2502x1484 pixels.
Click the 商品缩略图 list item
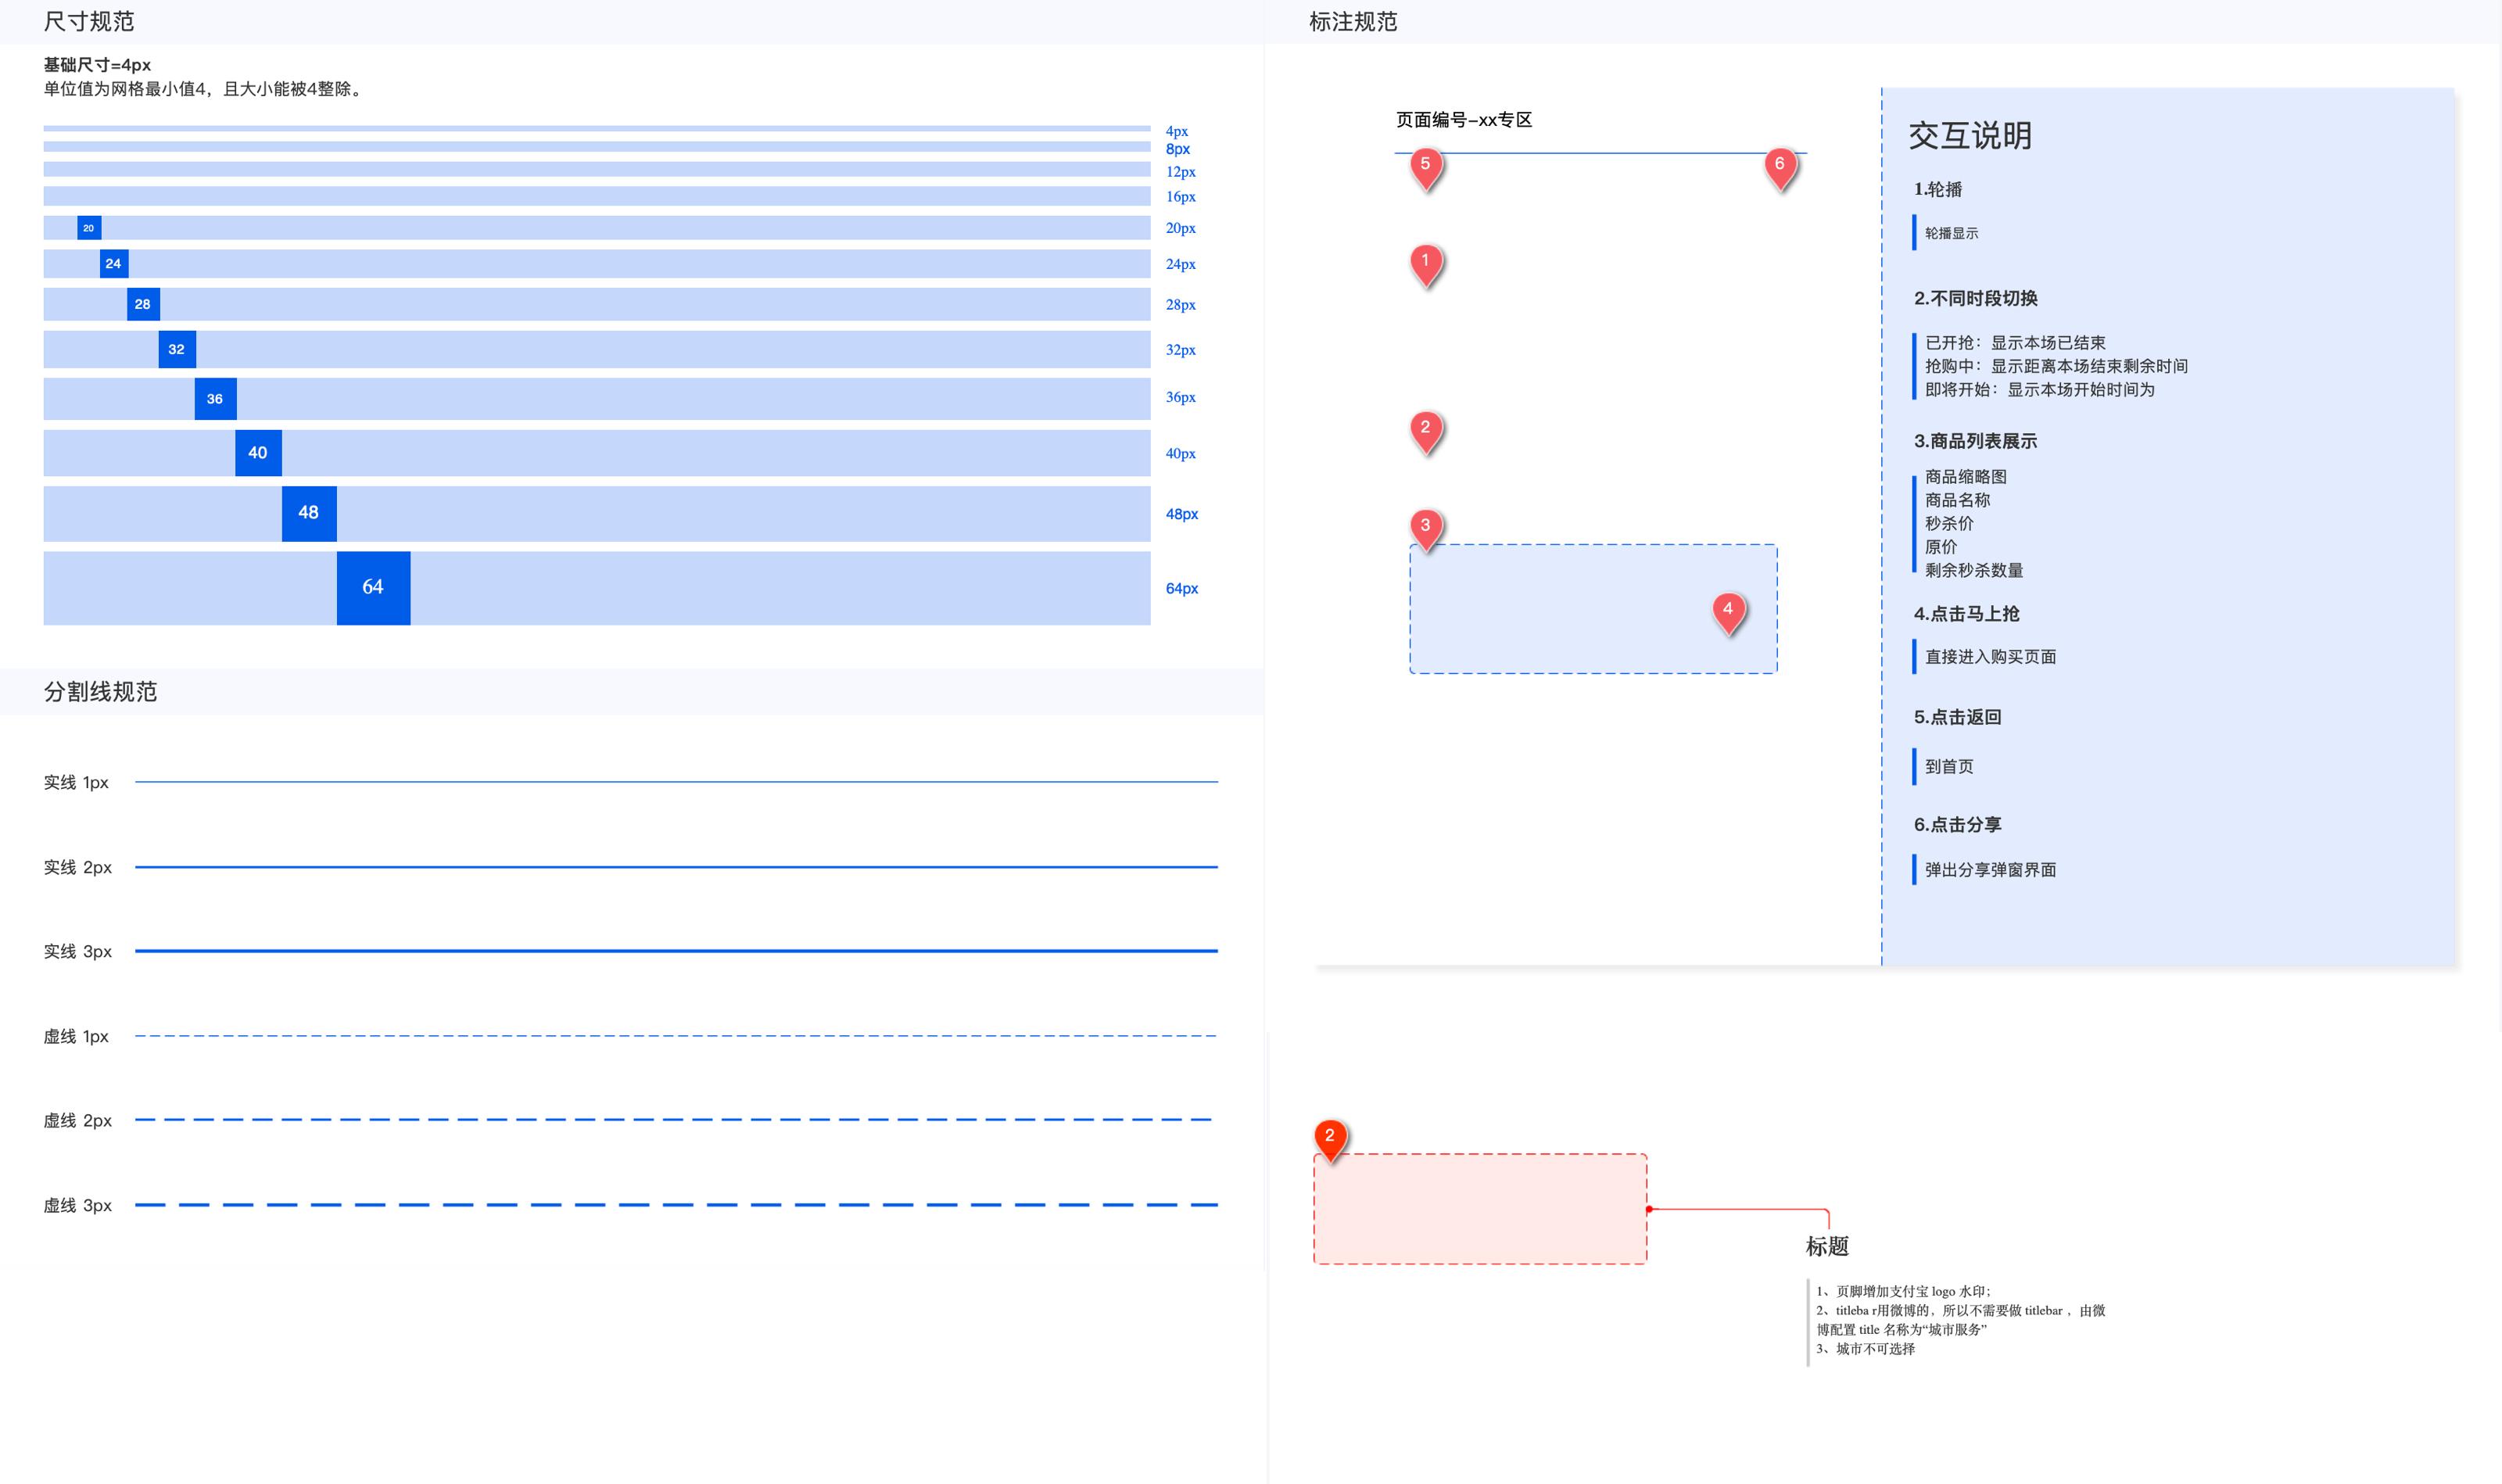1966,476
